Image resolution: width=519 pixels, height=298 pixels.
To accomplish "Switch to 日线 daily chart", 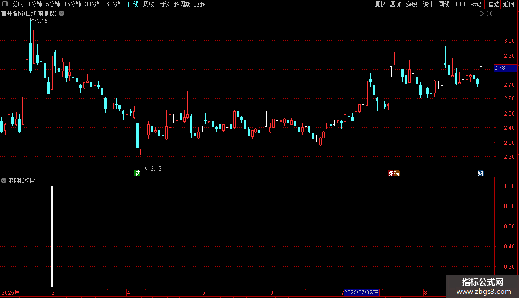I will click(x=133, y=4).
